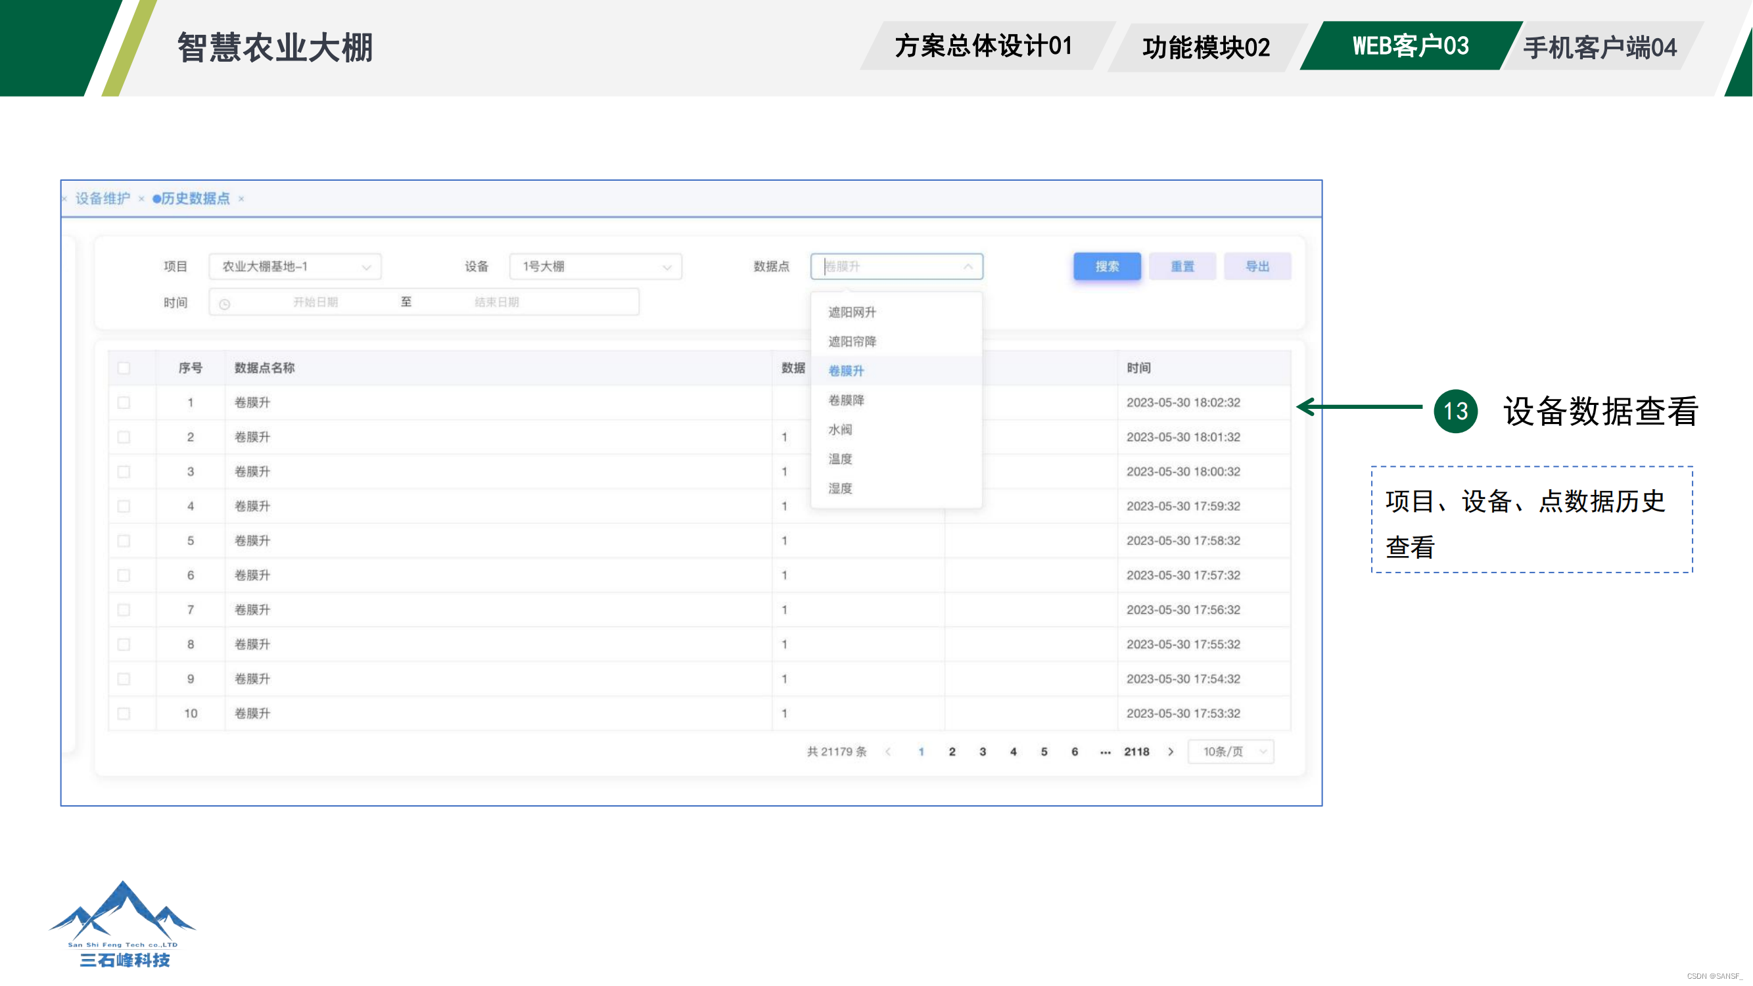Click the 导出 export button

point(1257,266)
